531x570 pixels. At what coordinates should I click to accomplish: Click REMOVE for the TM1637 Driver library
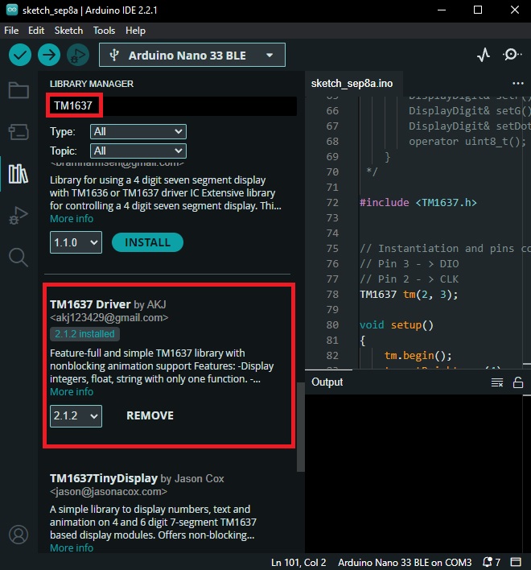pyautogui.click(x=150, y=416)
